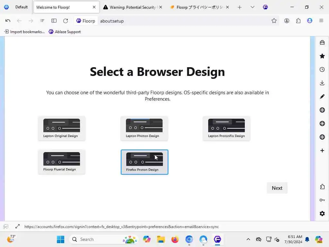Open File Explorer from taskbar
Screen dimensions: 329x247
161,239
